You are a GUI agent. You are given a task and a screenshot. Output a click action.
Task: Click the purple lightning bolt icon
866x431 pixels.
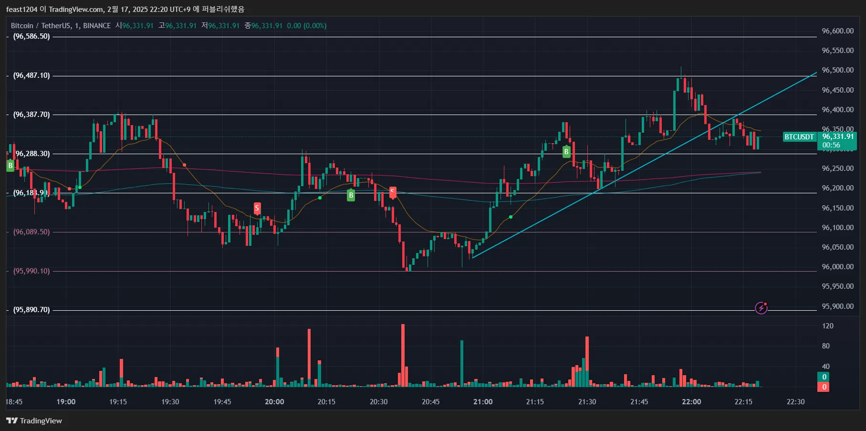761,308
